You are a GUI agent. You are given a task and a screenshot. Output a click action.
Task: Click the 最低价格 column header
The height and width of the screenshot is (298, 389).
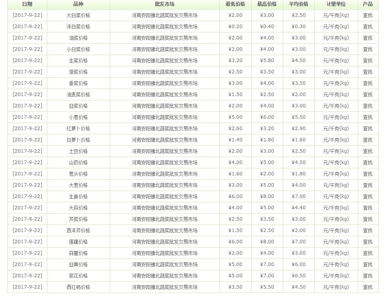[x=235, y=4]
